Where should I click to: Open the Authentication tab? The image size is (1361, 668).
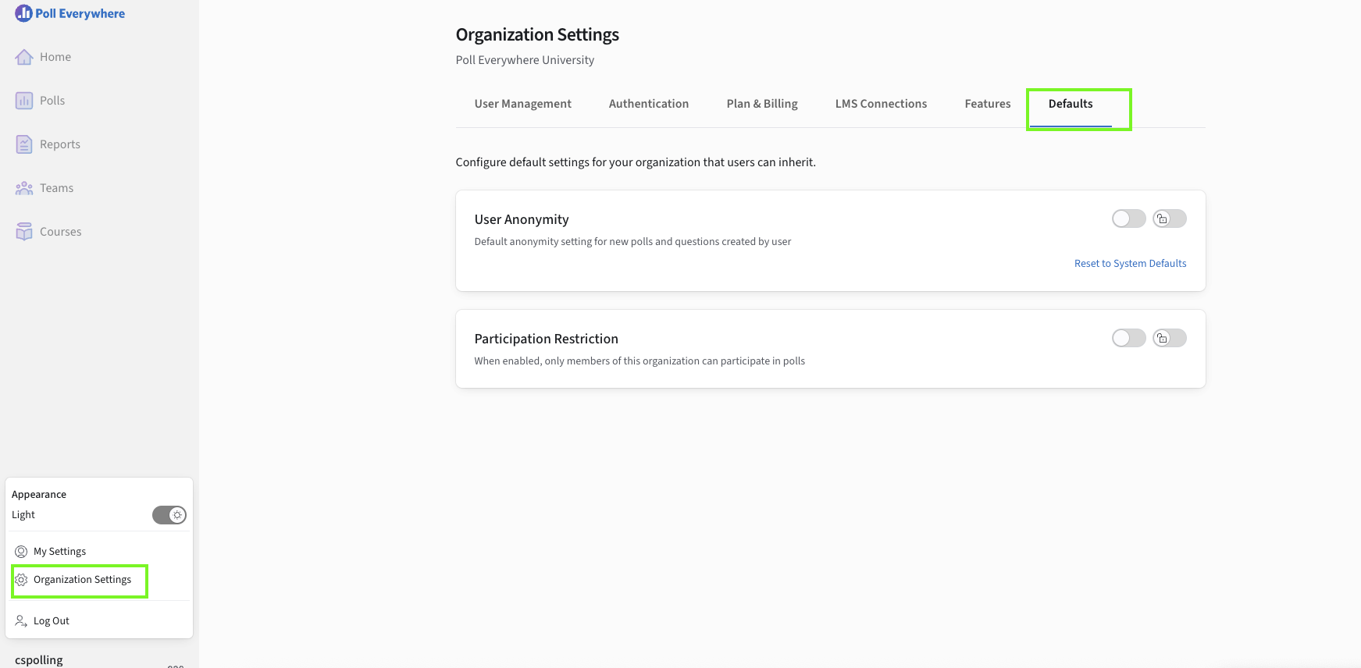tap(649, 104)
